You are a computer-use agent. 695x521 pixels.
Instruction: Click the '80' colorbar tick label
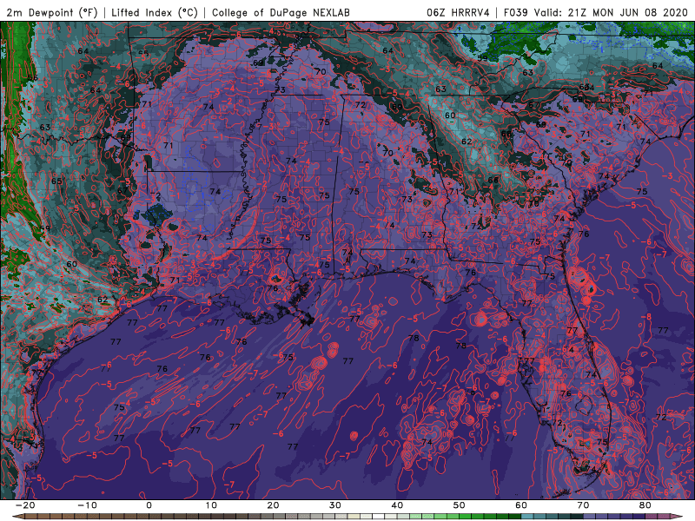click(645, 505)
